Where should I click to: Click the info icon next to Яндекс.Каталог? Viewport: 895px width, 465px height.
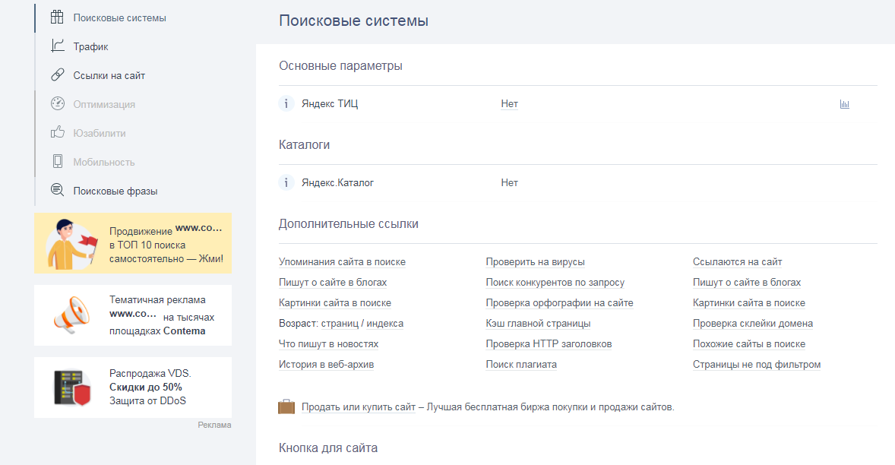pyautogui.click(x=286, y=182)
